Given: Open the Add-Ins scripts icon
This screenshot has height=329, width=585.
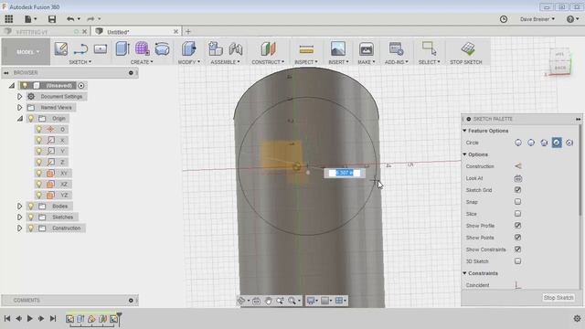Looking at the screenshot, I should (396, 48).
